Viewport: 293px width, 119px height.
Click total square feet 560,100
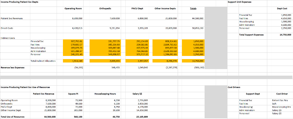pos(78,117)
